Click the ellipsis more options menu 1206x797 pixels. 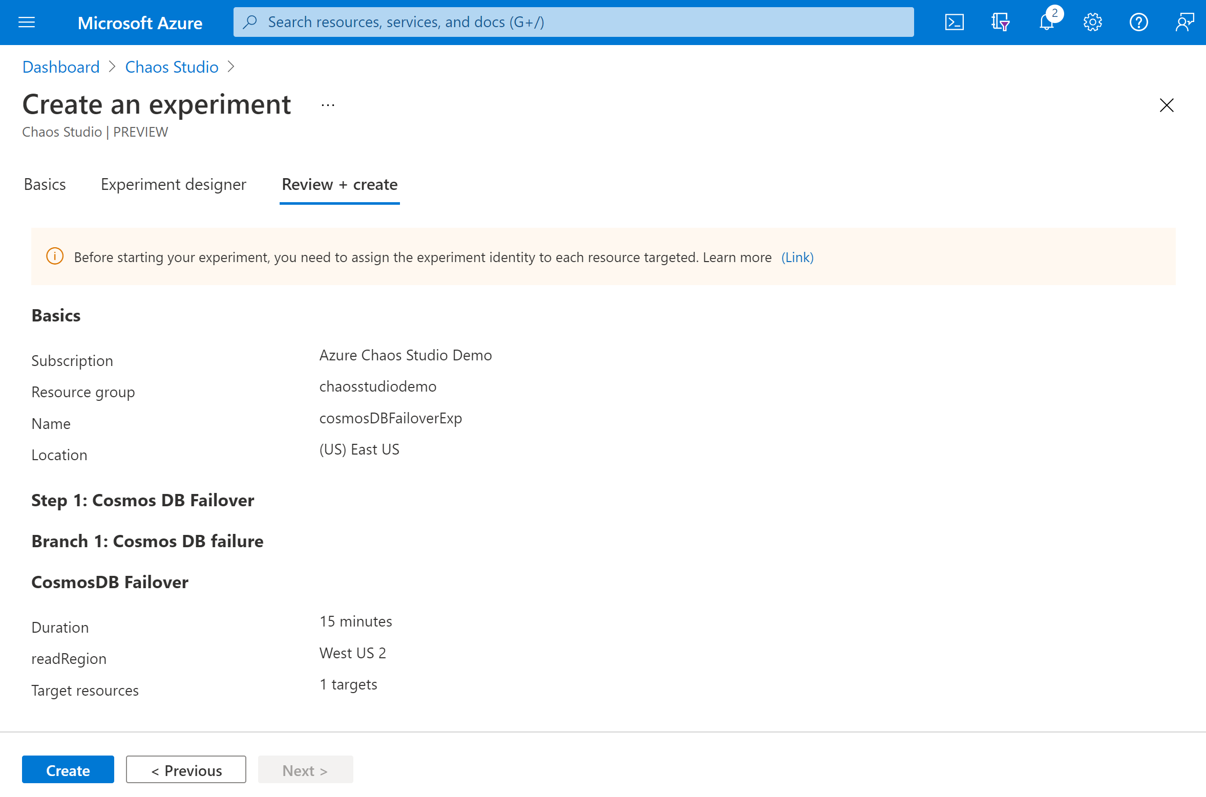pyautogui.click(x=328, y=104)
